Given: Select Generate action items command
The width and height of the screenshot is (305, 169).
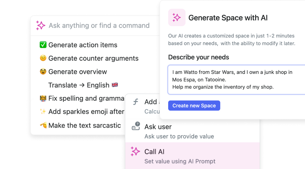Looking at the screenshot, I should click(83, 45).
